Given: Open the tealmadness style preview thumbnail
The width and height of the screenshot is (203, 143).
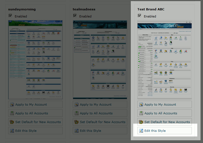Looking at the screenshot, I should point(100,60).
